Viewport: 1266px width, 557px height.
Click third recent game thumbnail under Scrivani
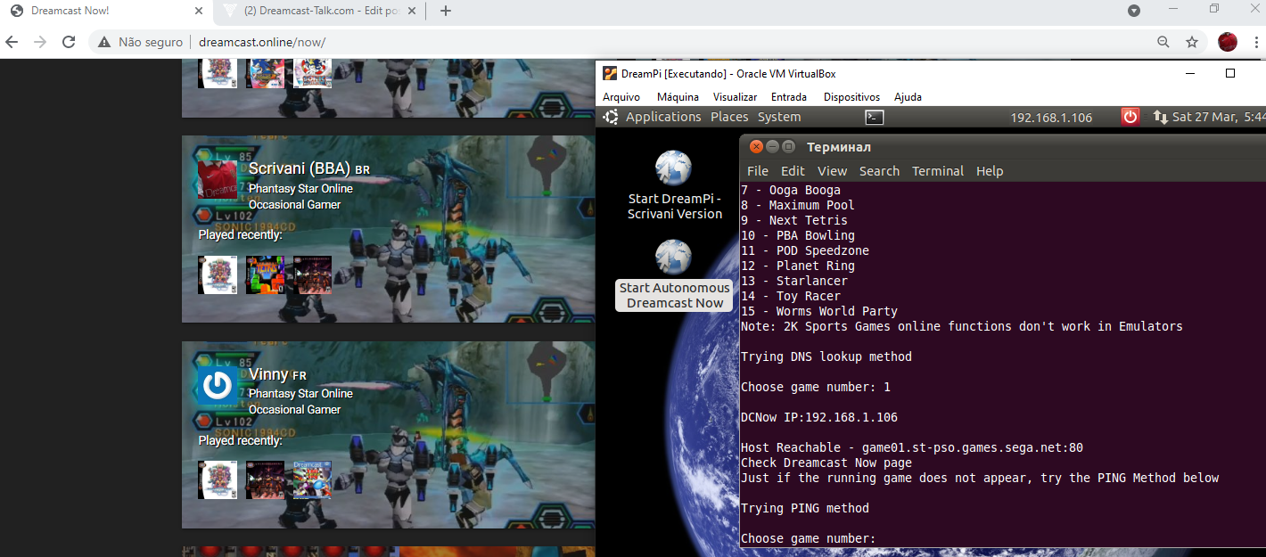(x=312, y=275)
